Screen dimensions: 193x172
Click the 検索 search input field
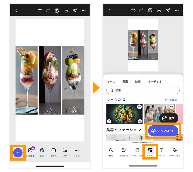click(143, 90)
